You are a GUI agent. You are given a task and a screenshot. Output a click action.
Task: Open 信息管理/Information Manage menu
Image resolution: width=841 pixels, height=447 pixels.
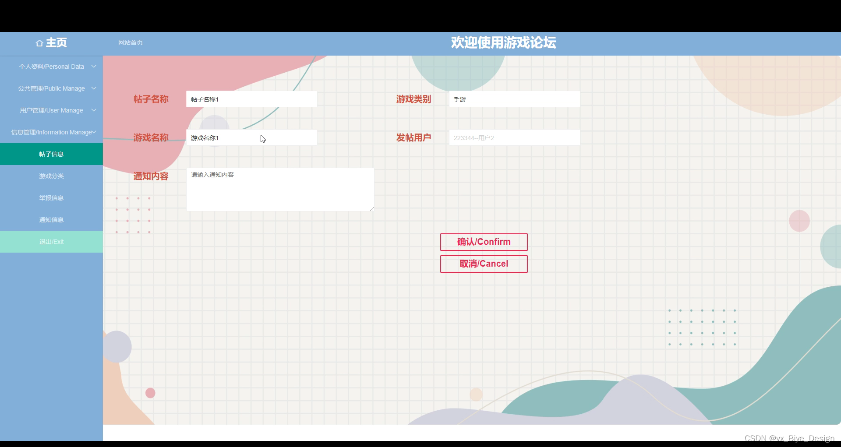tap(51, 132)
